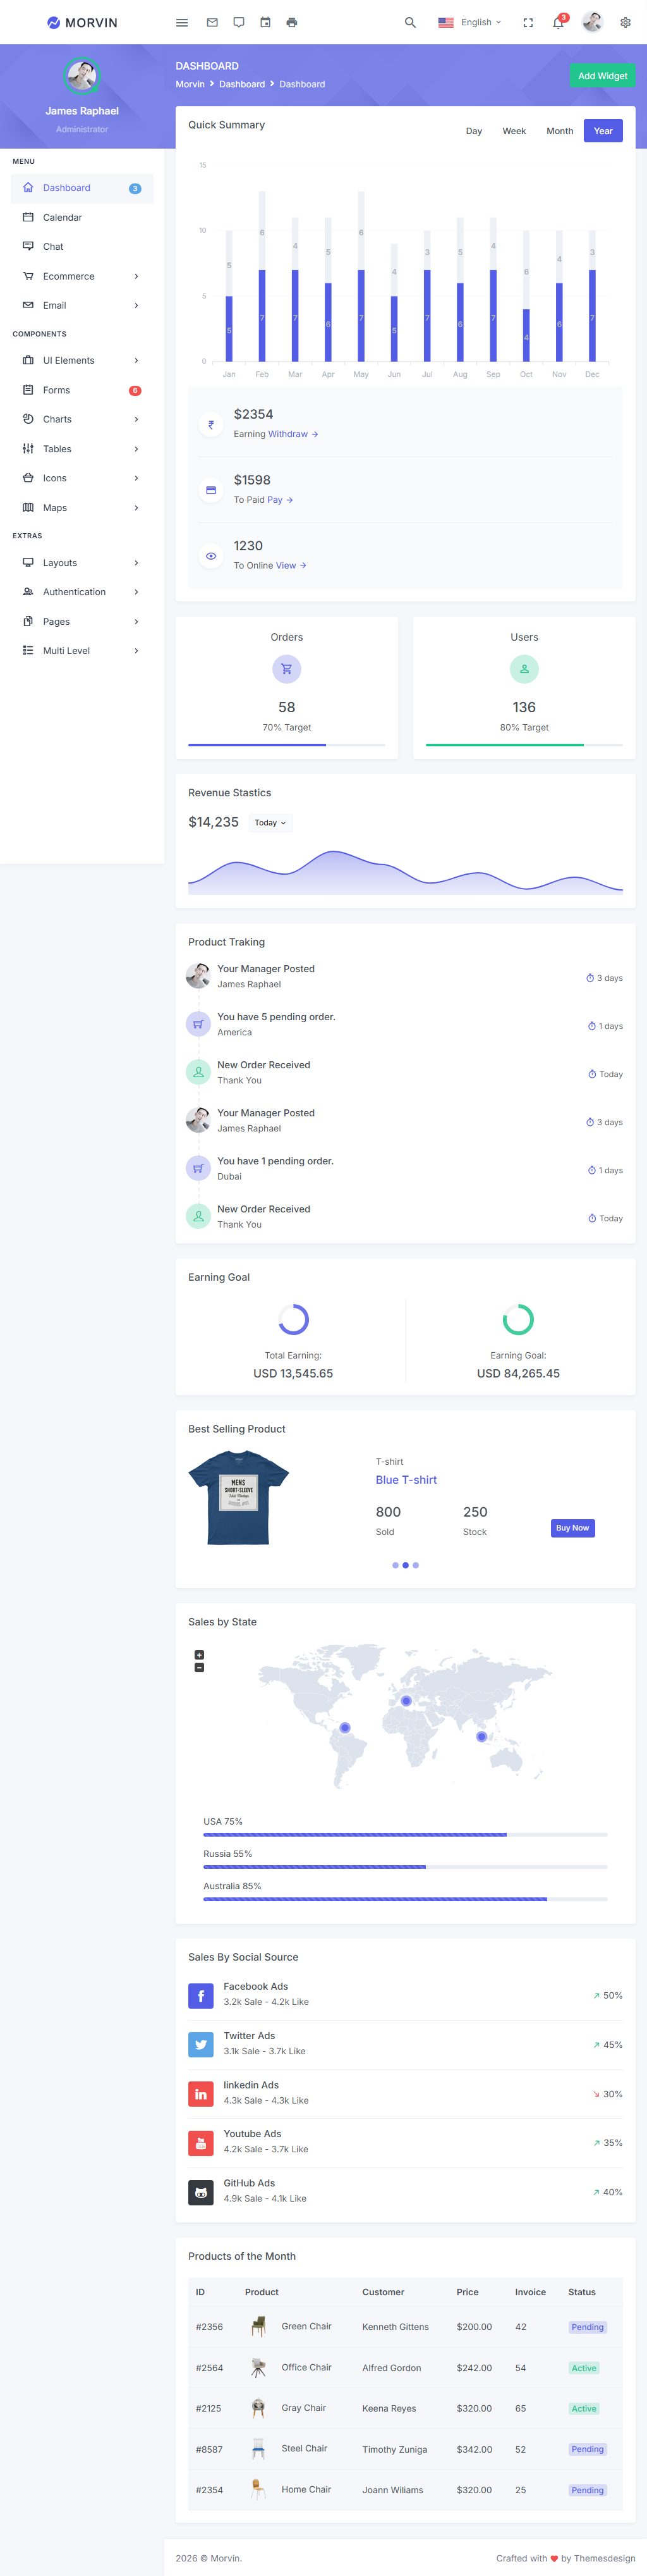Click the Withdraw link
The image size is (647, 2576).
coord(293,434)
